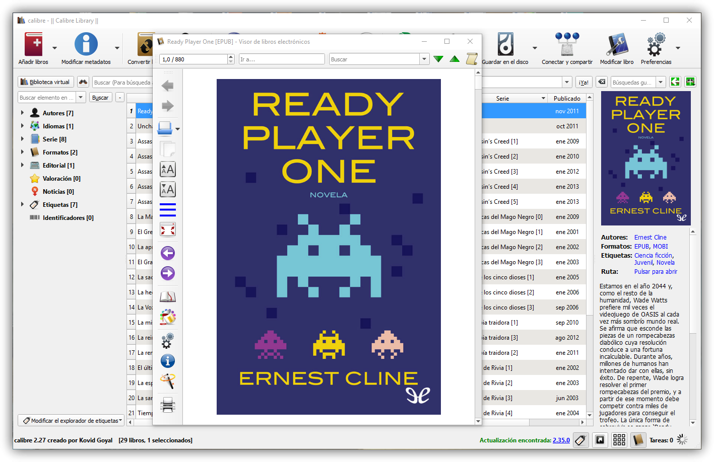Screen dimensions: 714x462
Task: Decrease font size in the viewer
Action: [168, 189]
